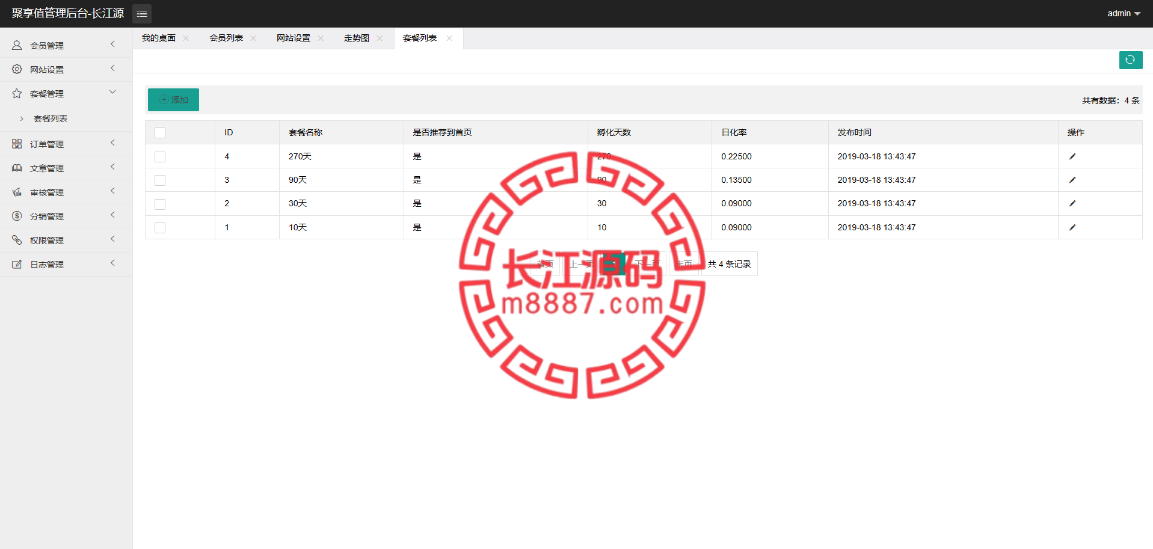This screenshot has height=549, width=1153.
Task: Close the 网站设置 tab
Action: pyautogui.click(x=321, y=38)
